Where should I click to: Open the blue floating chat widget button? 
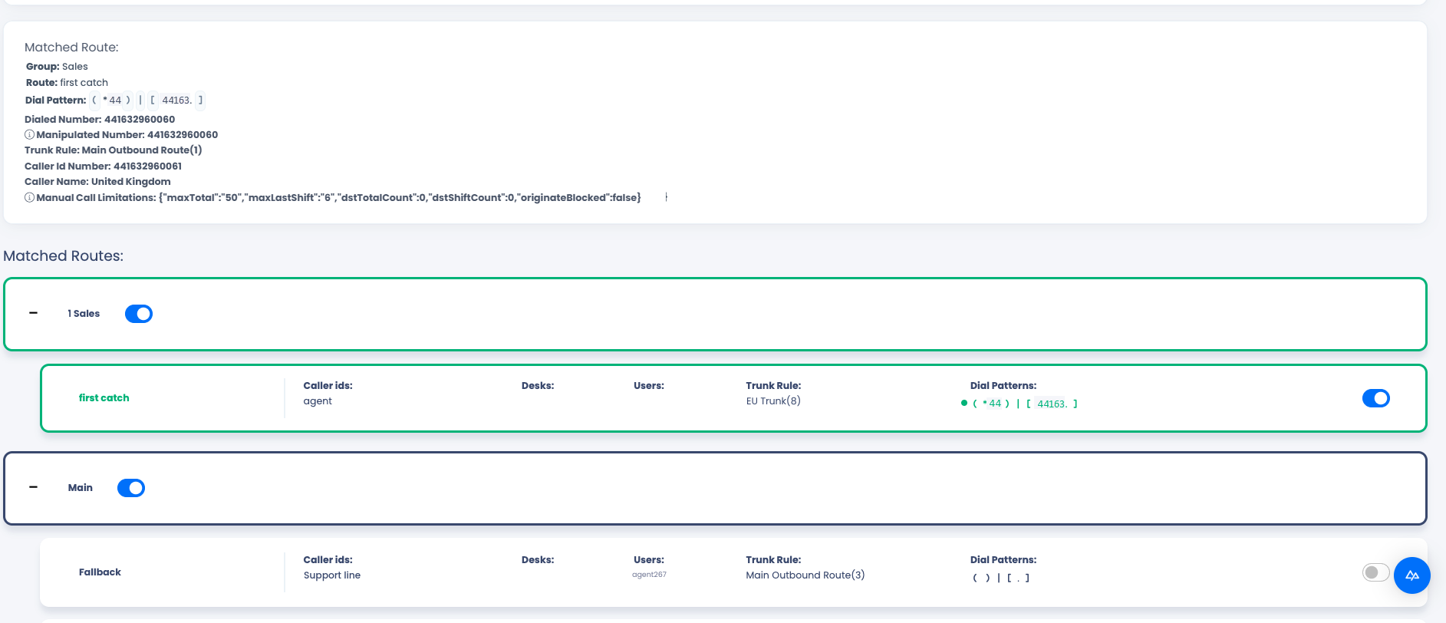coord(1412,575)
